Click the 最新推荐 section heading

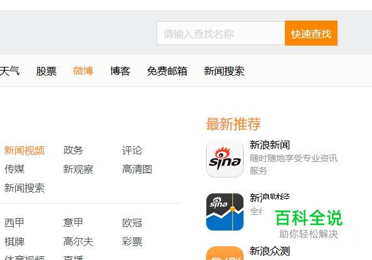point(234,124)
